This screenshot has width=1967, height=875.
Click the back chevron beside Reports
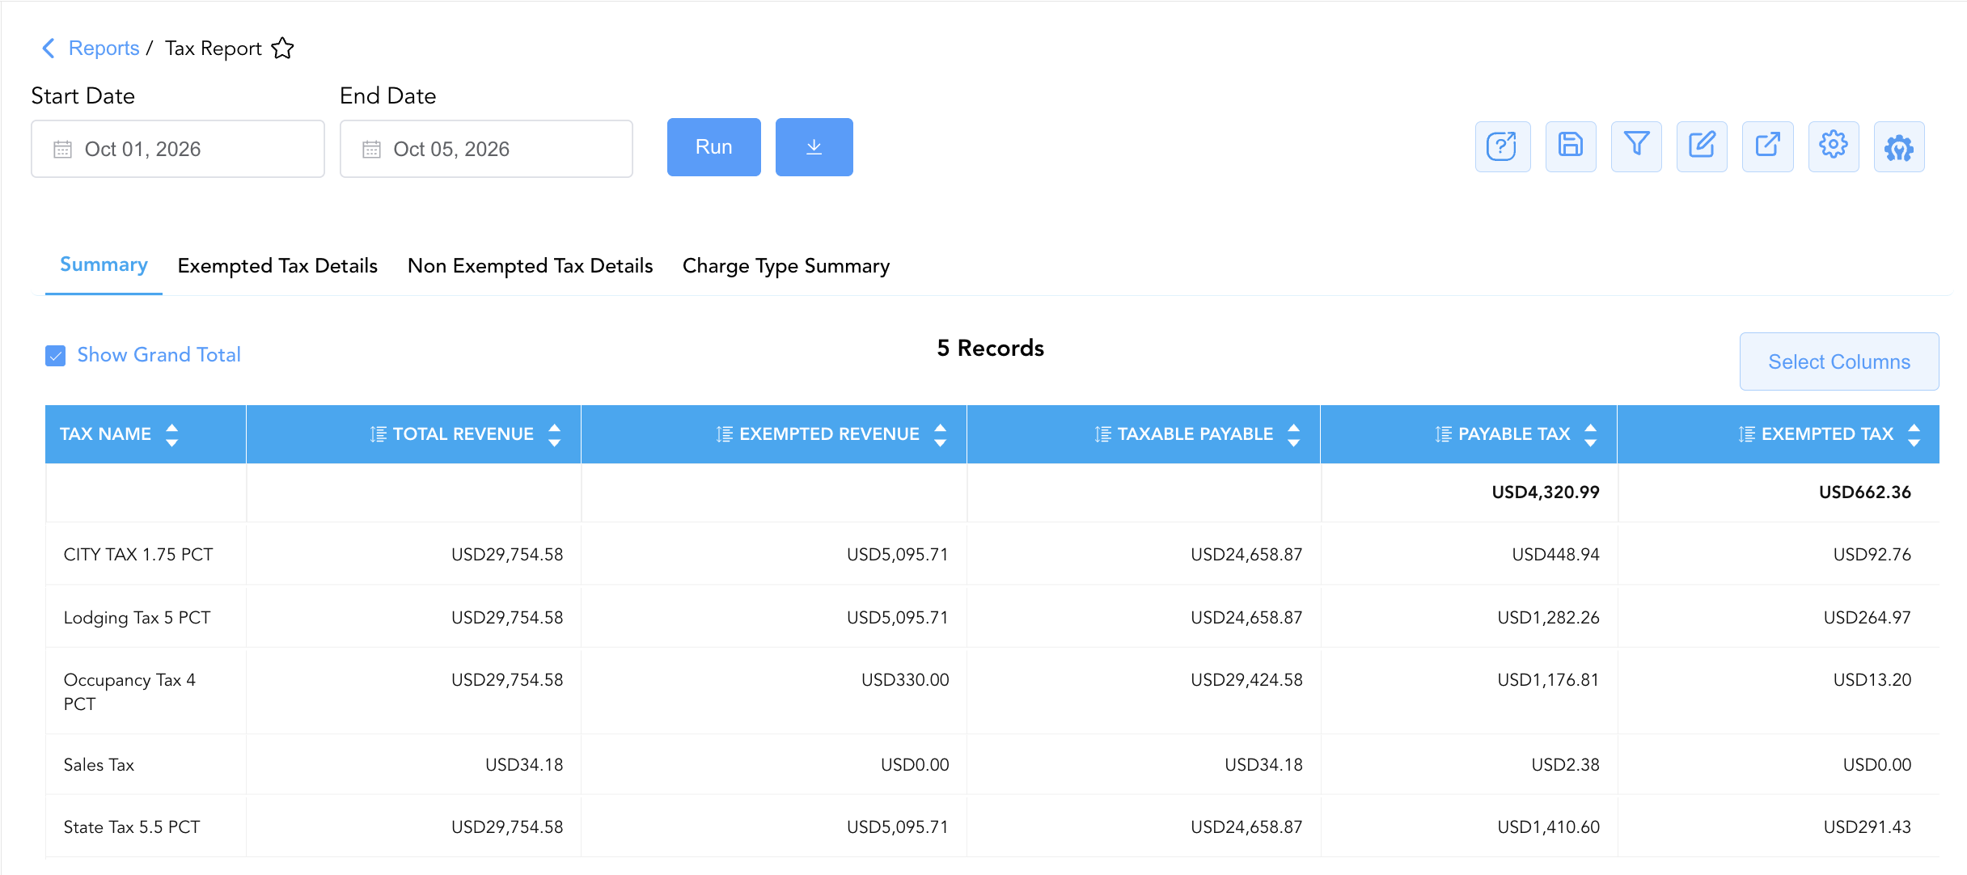[49, 49]
